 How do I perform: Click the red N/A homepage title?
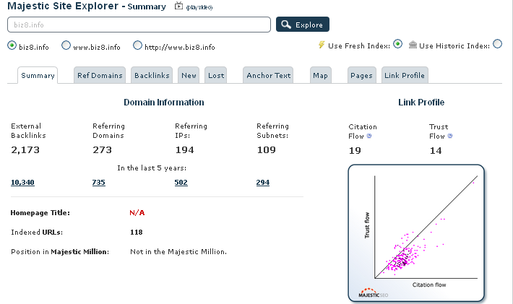[137, 213]
